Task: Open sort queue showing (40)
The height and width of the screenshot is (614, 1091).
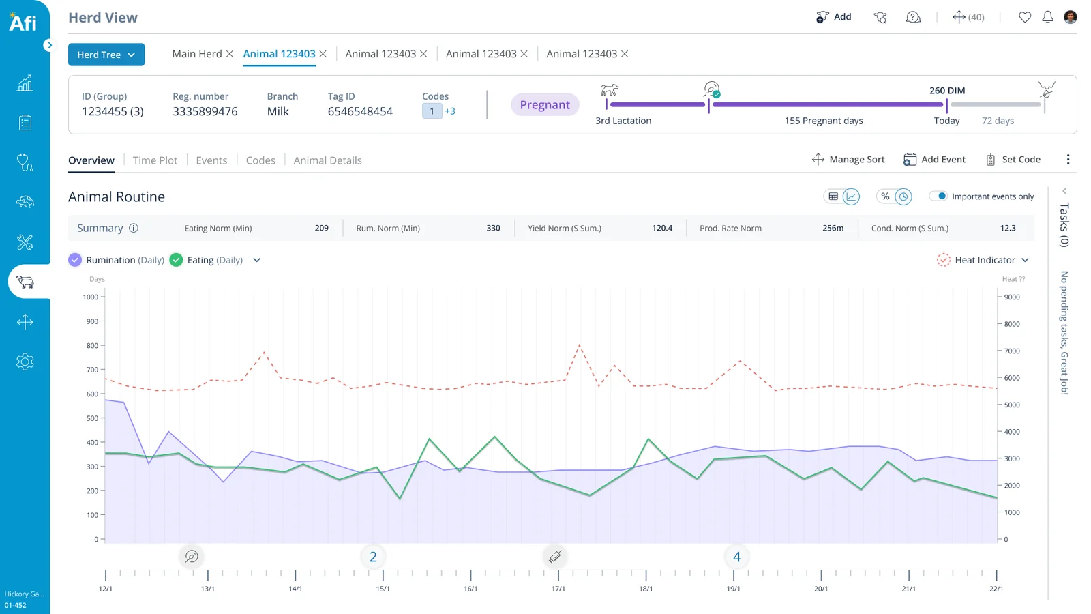Action: tap(968, 17)
